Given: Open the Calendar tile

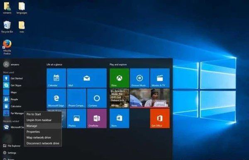Looking at the screenshot, I should coord(56,78).
